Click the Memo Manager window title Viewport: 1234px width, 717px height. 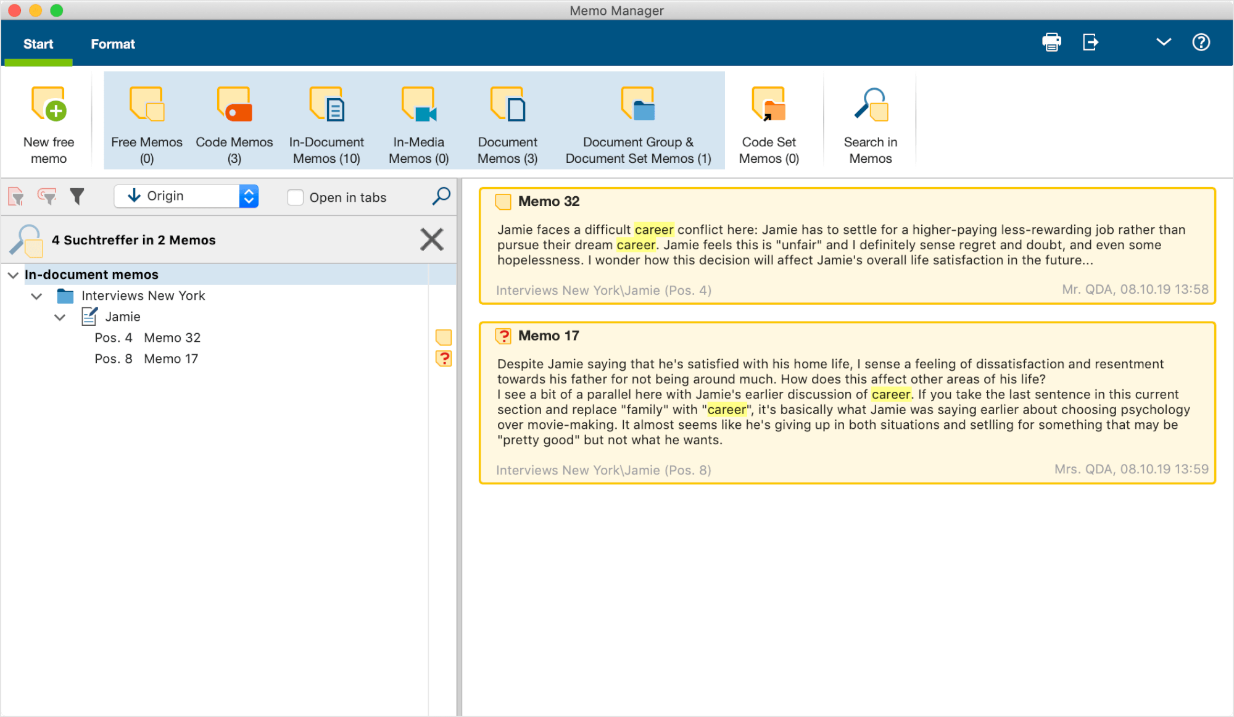tap(616, 10)
